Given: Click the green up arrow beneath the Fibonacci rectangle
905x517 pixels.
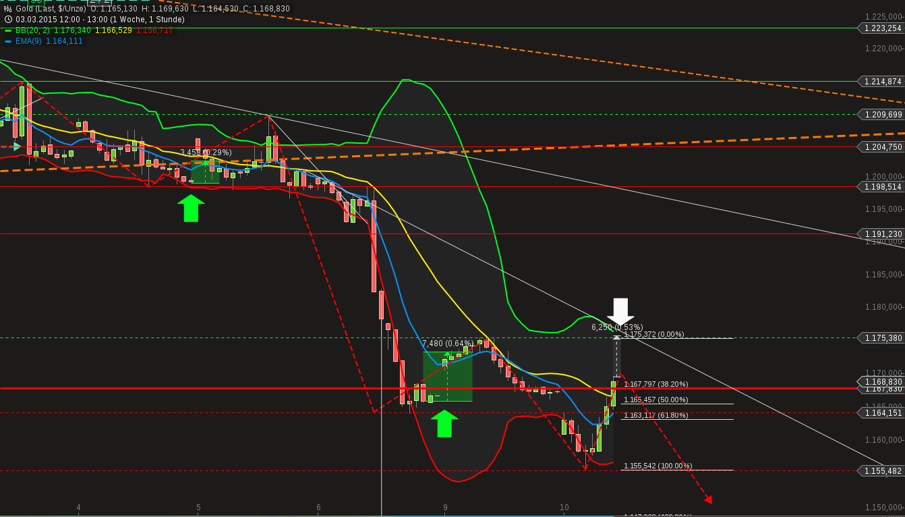Looking at the screenshot, I should point(446,424).
